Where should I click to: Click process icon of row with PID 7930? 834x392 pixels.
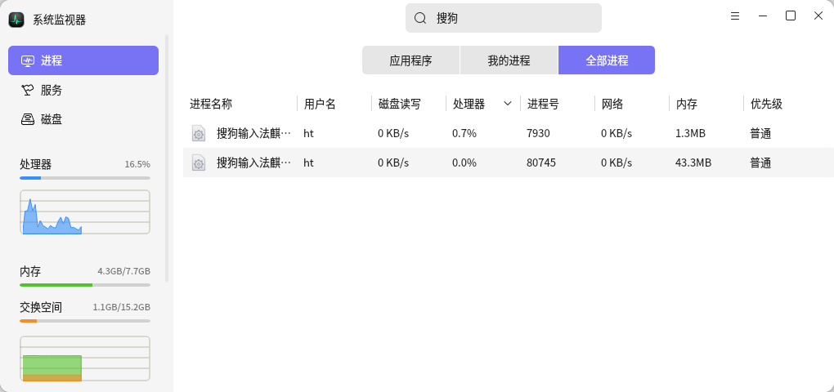pyautogui.click(x=199, y=133)
